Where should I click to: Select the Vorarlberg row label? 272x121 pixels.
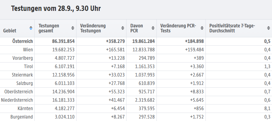click(x=22, y=58)
